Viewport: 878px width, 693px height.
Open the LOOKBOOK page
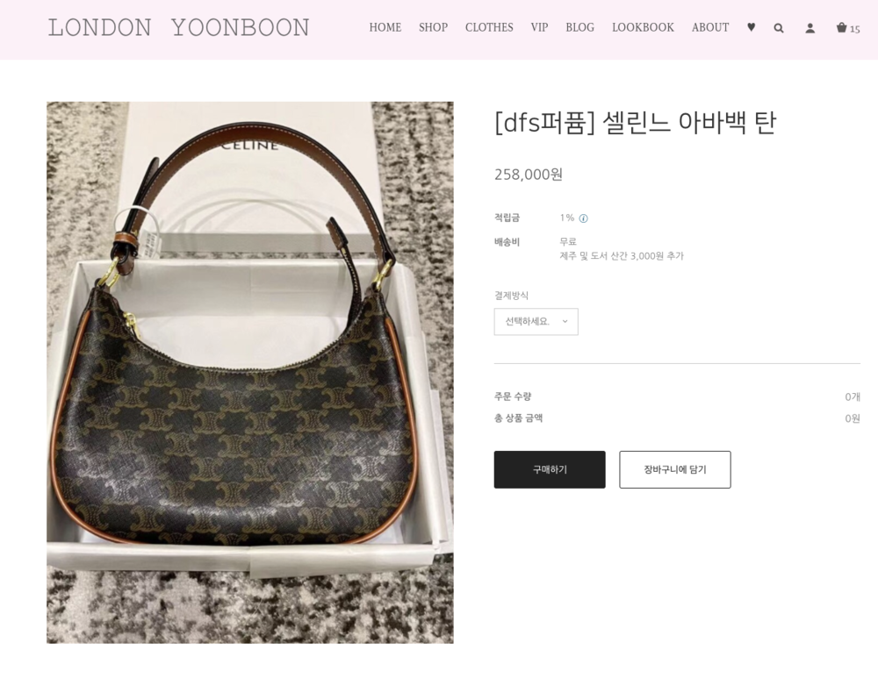(643, 27)
